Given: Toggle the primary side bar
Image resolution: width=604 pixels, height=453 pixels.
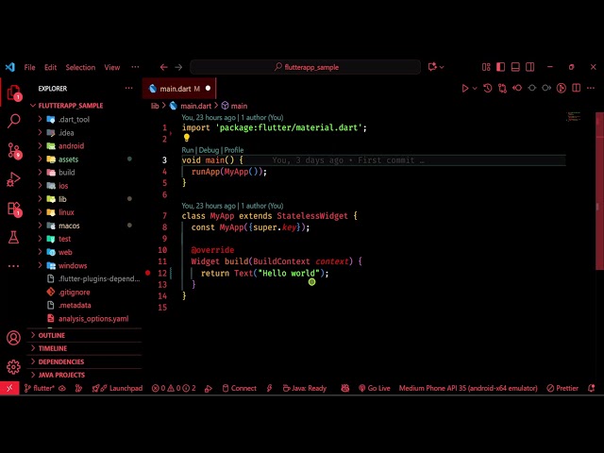Looking at the screenshot, I should (x=501, y=67).
